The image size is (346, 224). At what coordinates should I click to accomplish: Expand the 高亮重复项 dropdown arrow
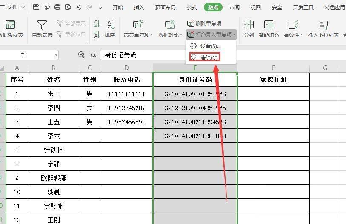click(152, 35)
